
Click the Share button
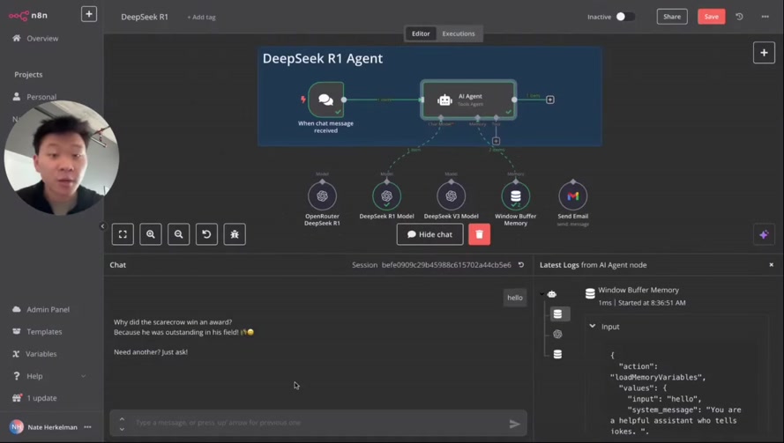[x=671, y=17]
